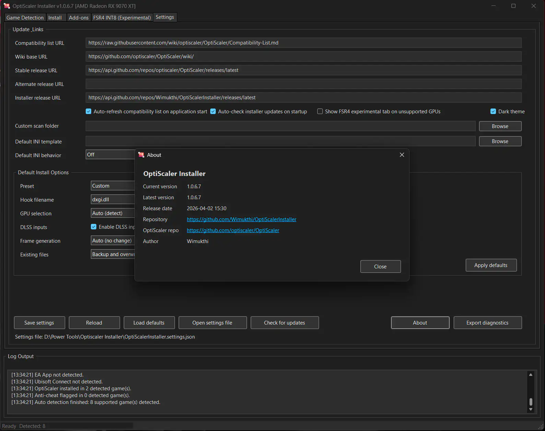Click Open settings file button

(212, 322)
